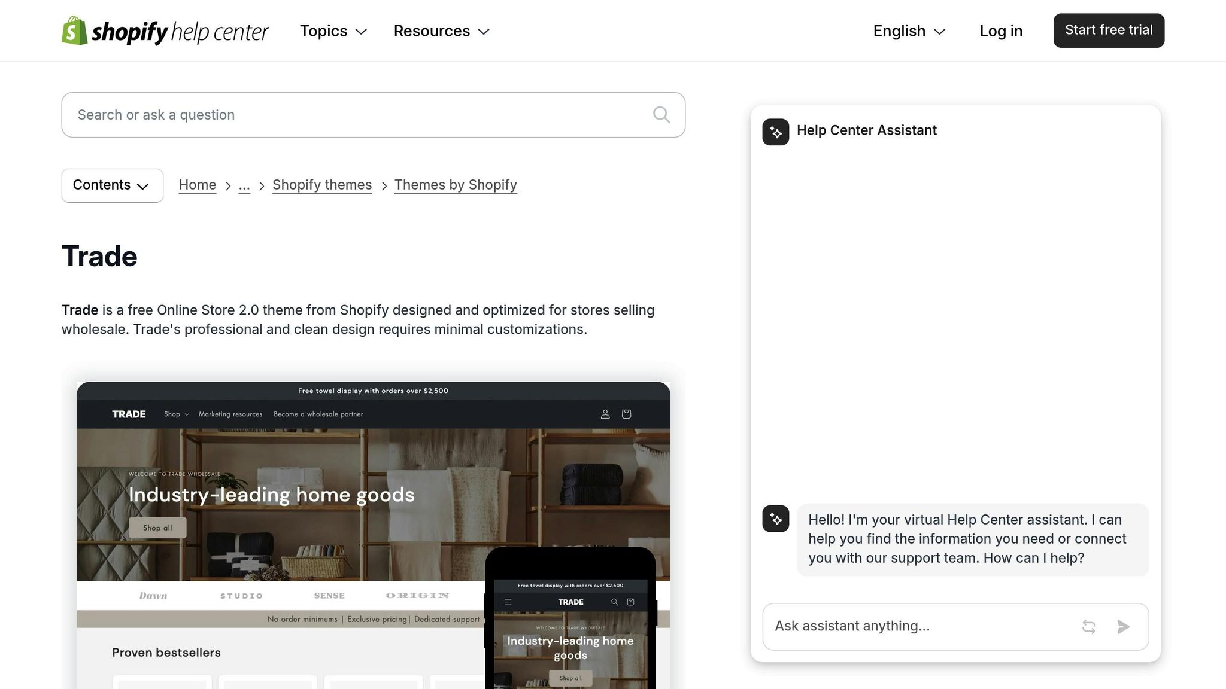Click the Shopify help center logo

[165, 31]
